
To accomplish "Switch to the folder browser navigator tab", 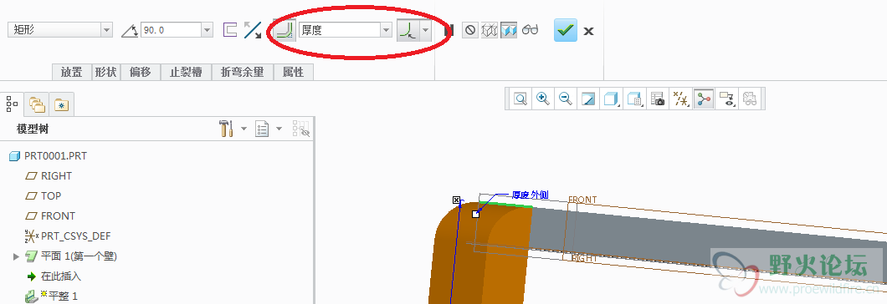I will tap(37, 104).
